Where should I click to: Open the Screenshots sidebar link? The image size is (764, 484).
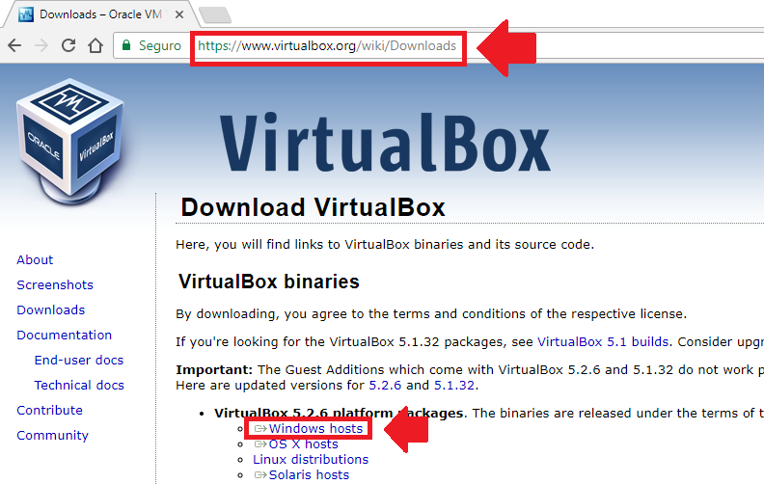point(55,284)
